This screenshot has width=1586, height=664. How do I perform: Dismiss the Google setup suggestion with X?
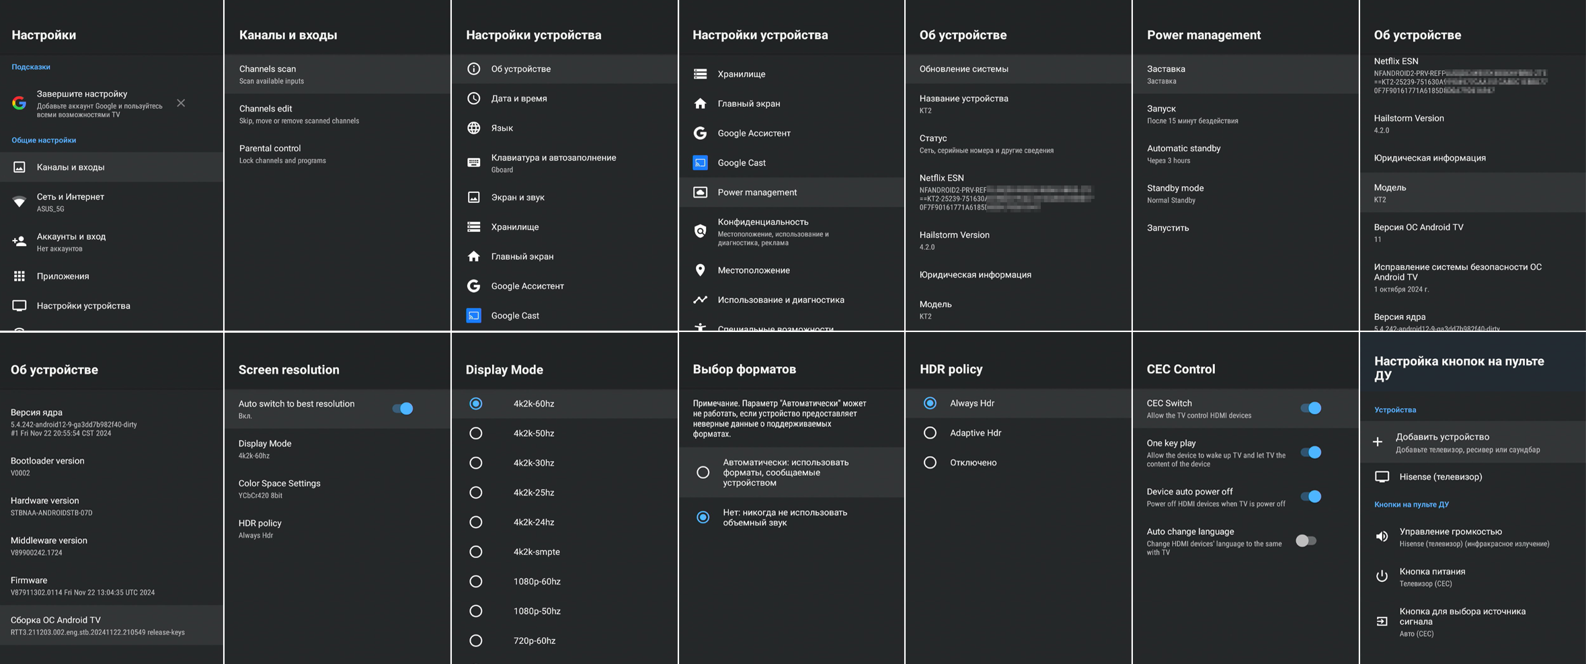pos(181,103)
